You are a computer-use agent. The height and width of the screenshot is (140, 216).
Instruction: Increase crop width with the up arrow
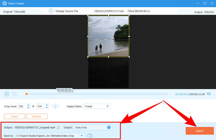coord(28,105)
